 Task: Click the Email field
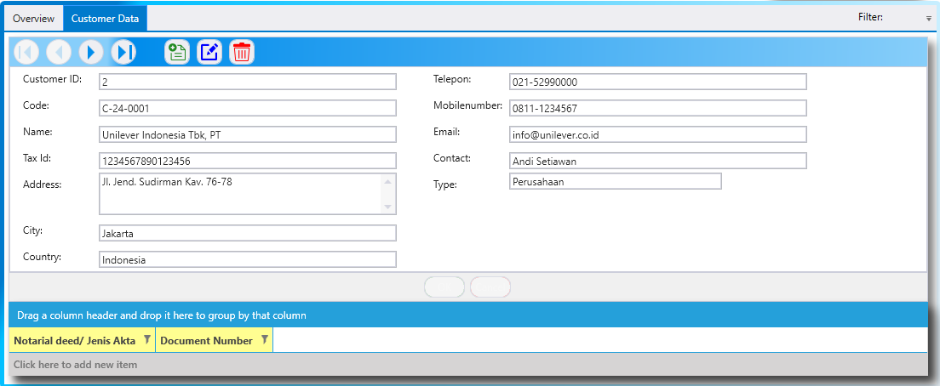[x=657, y=134]
